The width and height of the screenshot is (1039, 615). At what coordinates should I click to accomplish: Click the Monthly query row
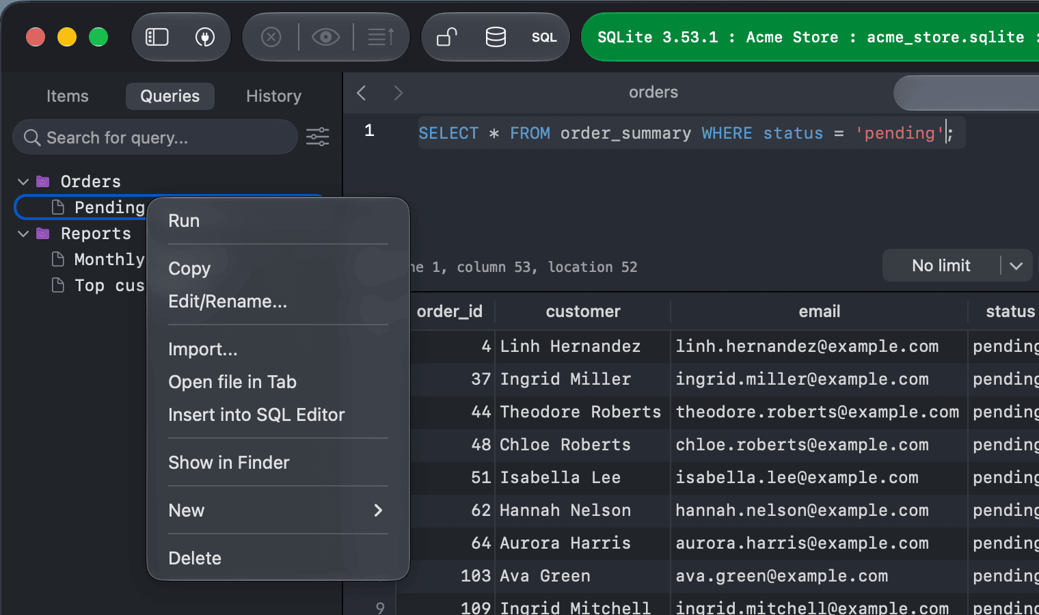click(x=81, y=259)
